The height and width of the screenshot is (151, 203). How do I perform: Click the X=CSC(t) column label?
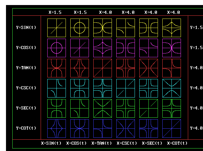click(127, 143)
